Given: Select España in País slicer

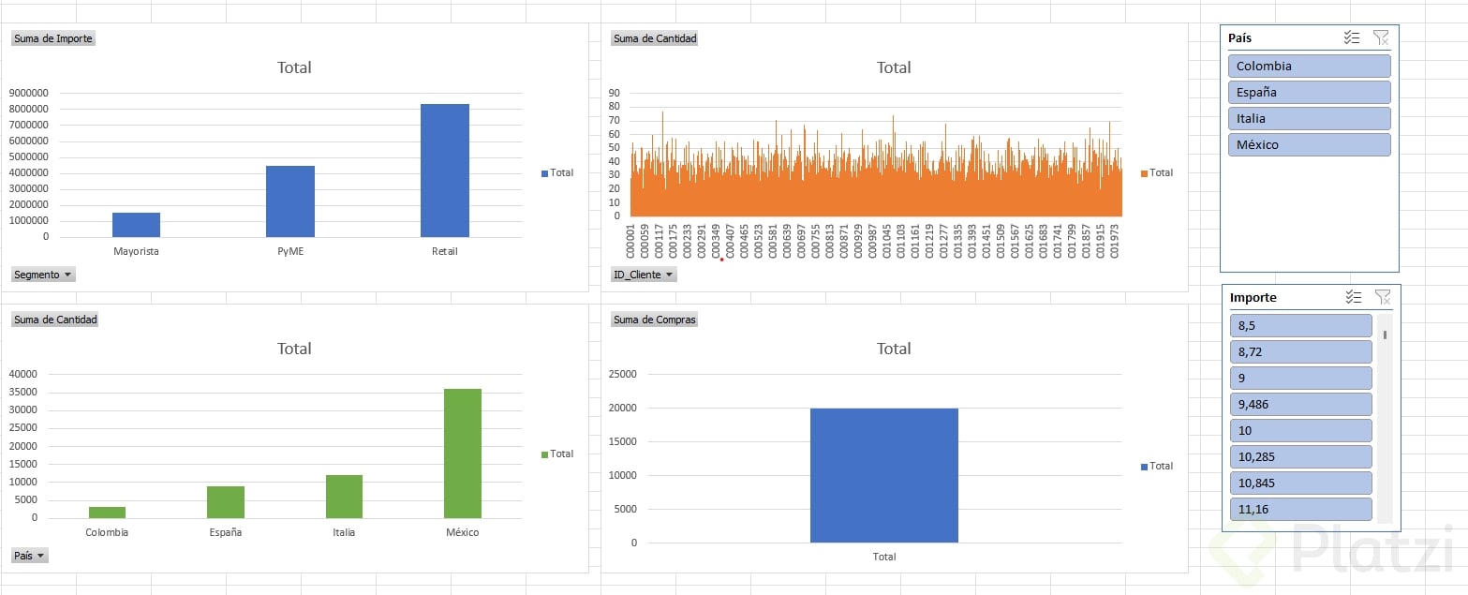Looking at the screenshot, I should 1309,92.
